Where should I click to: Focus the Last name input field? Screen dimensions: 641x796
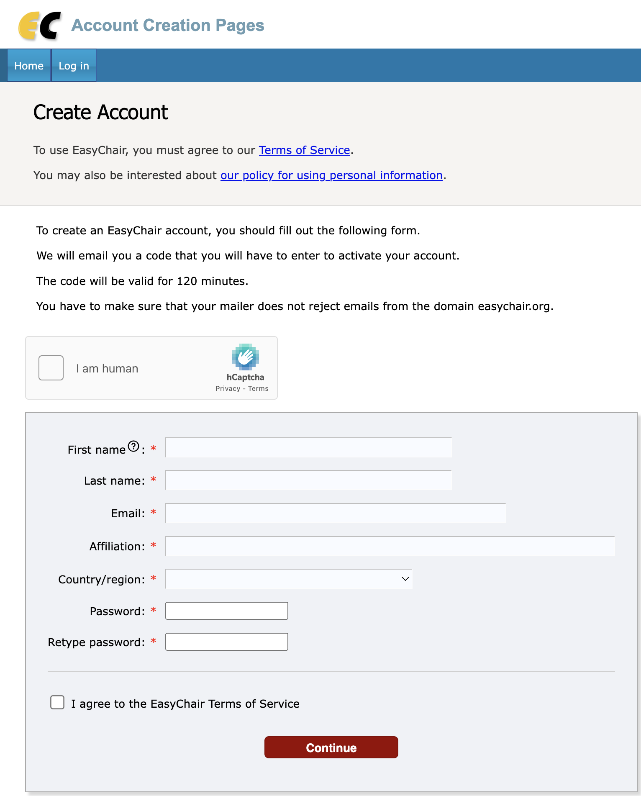point(308,480)
